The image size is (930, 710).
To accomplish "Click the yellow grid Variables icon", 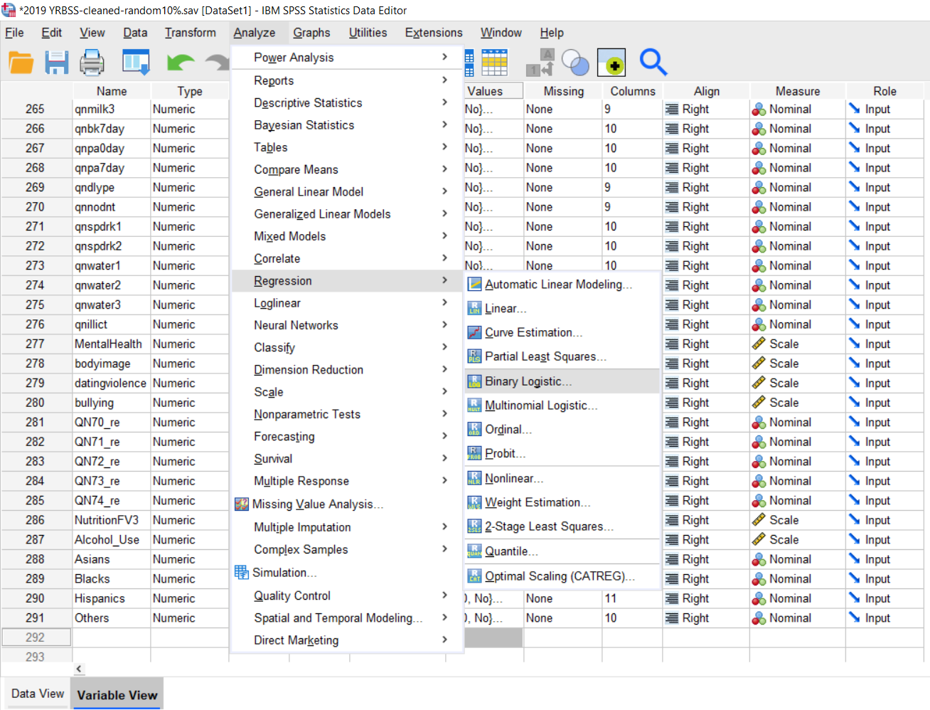I will click(x=495, y=63).
